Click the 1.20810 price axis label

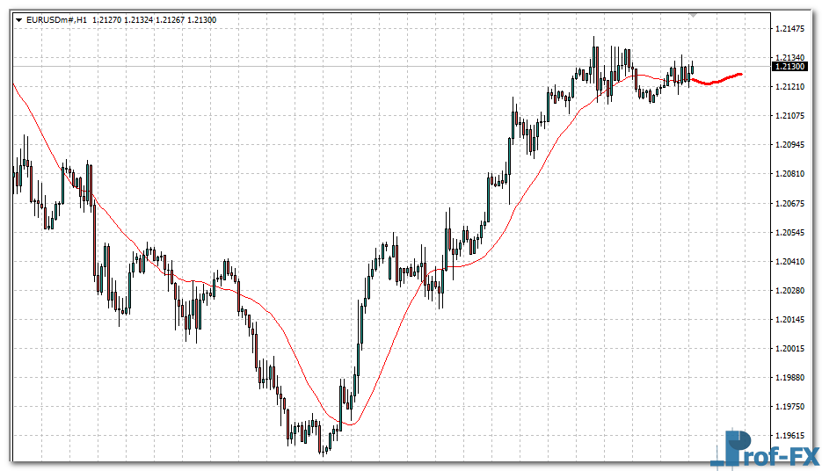coord(789,174)
